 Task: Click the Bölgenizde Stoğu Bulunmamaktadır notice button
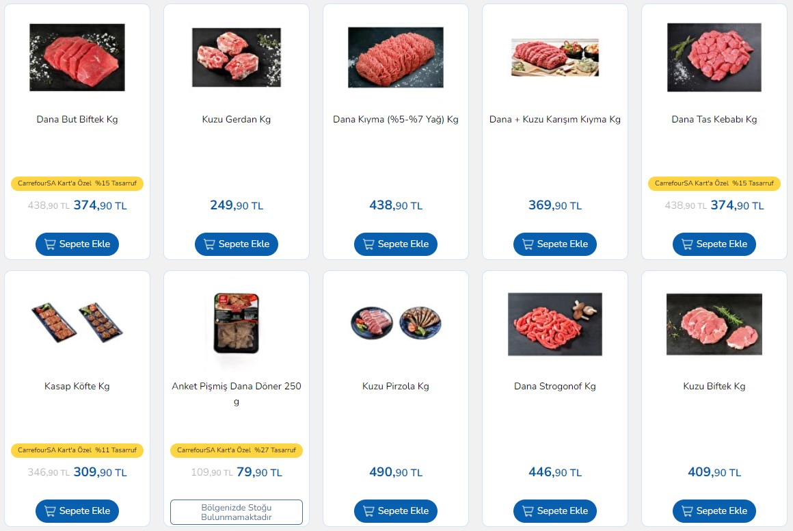click(236, 512)
